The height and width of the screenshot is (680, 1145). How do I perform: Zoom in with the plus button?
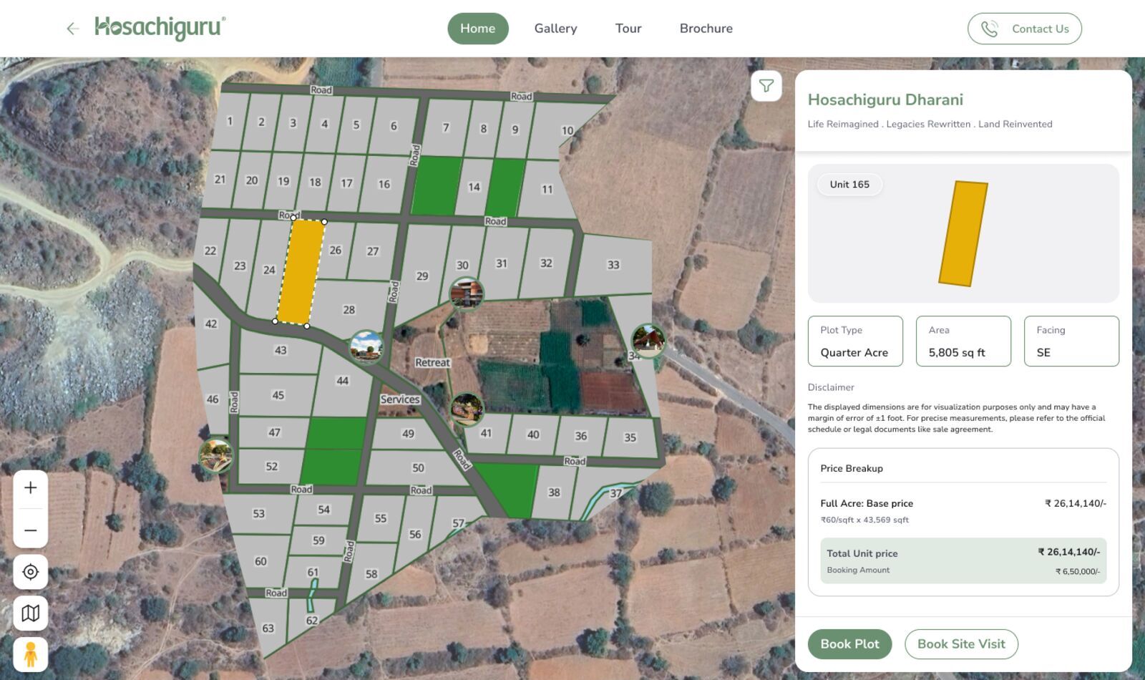(31, 488)
